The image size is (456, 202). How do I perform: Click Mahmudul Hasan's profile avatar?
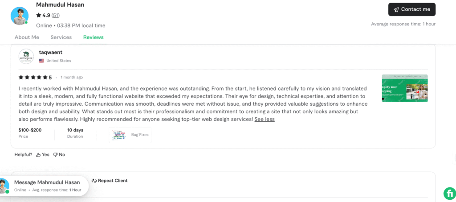tap(19, 16)
